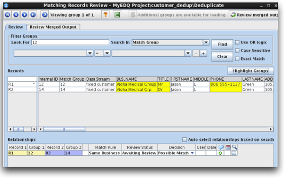
Task: Click the records table horizontal scrollbar thumb
Action: click(64, 129)
